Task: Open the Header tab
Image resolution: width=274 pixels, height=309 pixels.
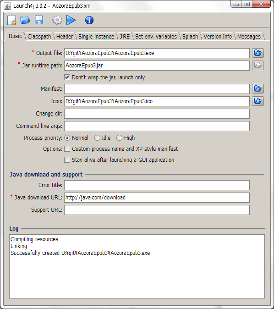Action: click(65, 37)
